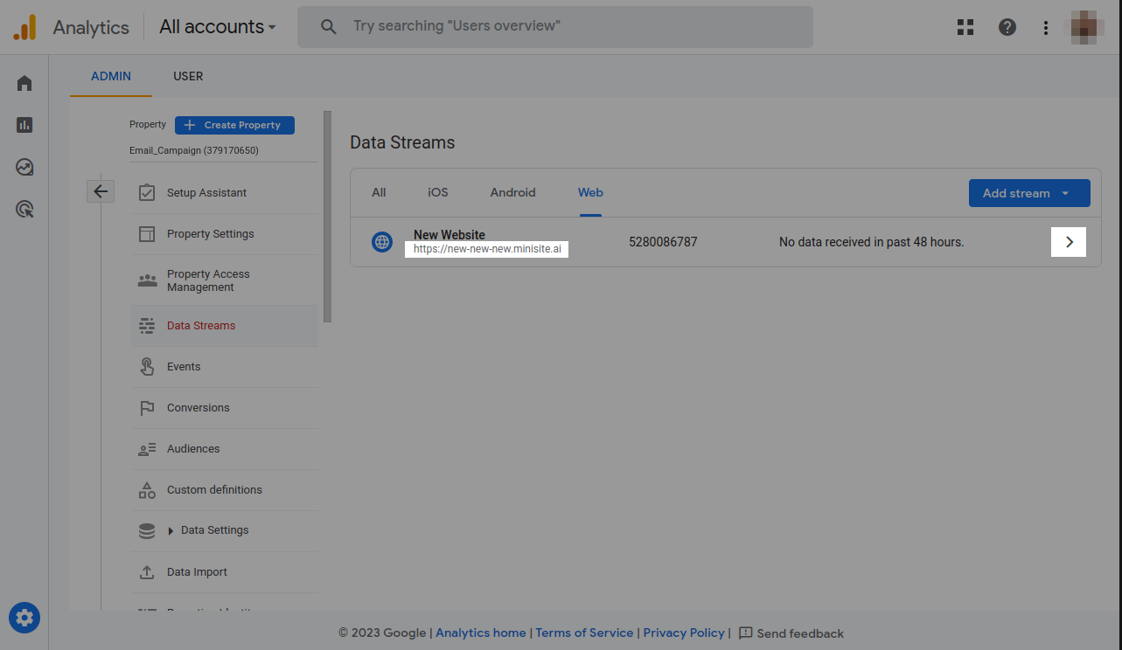
Task: Click the stream ID 5280086787
Action: tap(663, 242)
